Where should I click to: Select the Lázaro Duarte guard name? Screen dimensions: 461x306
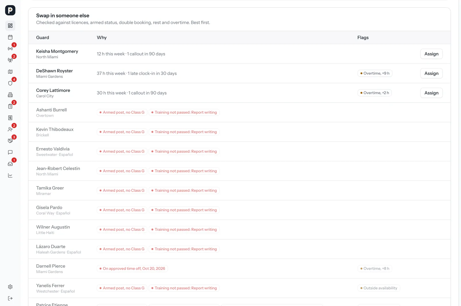(x=51, y=247)
